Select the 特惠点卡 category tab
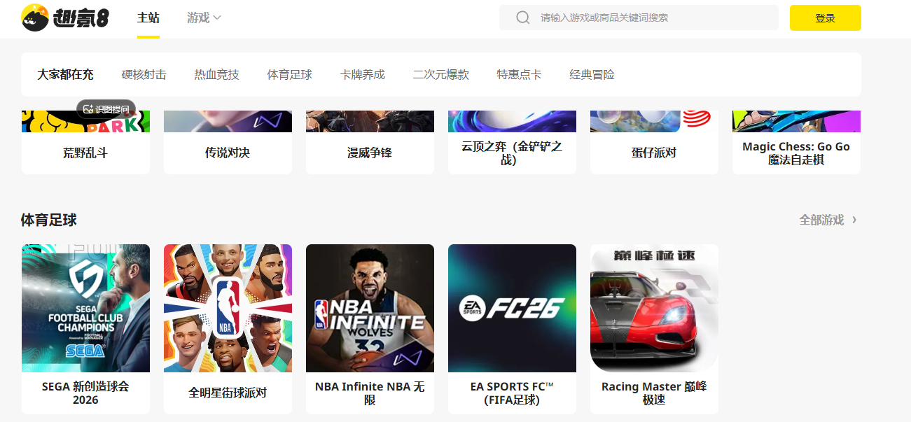The image size is (911, 422). pos(519,74)
